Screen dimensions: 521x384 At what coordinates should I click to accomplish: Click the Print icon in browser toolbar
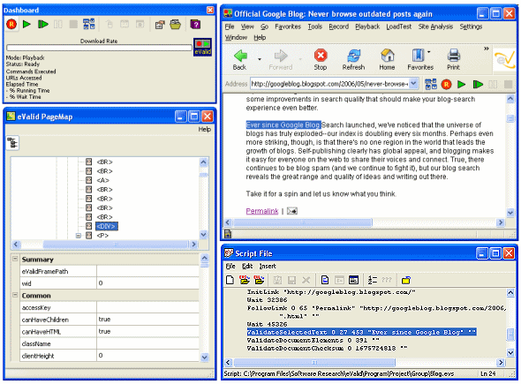tap(453, 60)
